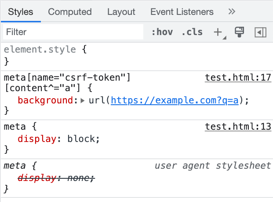Follow the https://example.com?q=a URL link
This screenshot has width=273, height=202.
175,100
